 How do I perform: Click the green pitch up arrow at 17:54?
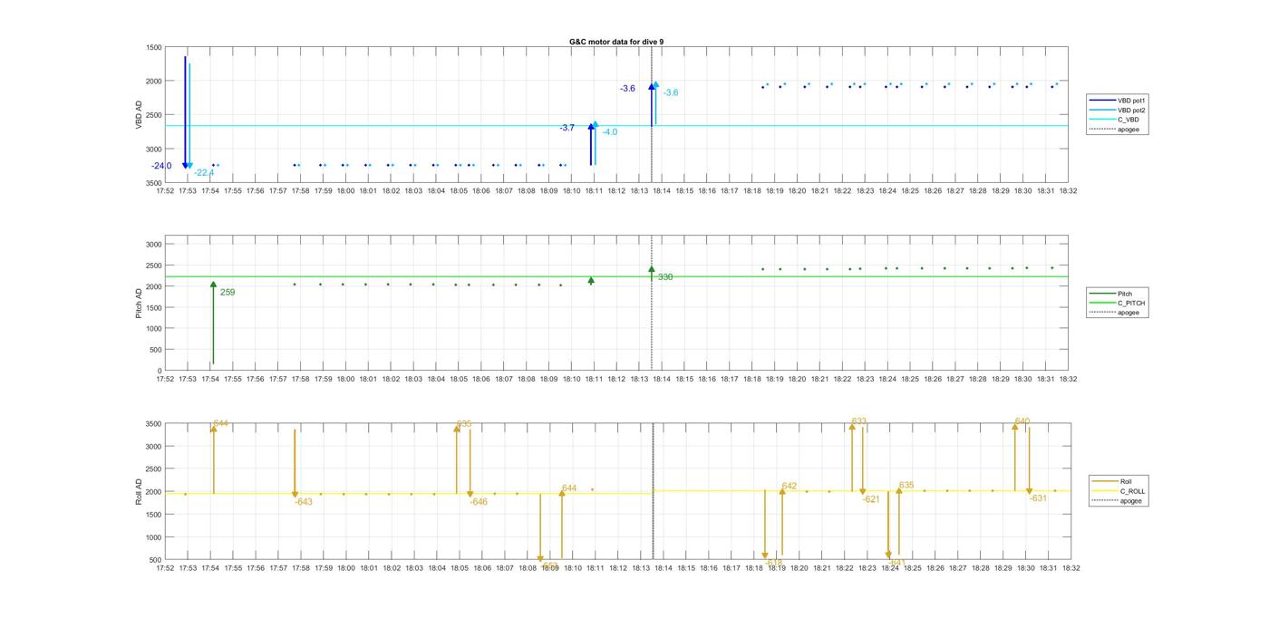tap(213, 322)
